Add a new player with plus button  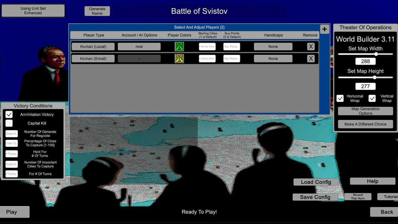[324, 29]
